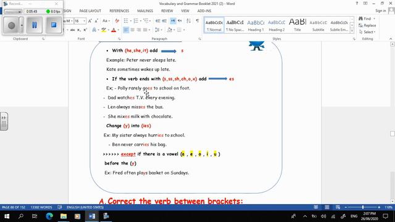
Task: Open the multilevel list menu
Action: pyautogui.click(x=147, y=21)
